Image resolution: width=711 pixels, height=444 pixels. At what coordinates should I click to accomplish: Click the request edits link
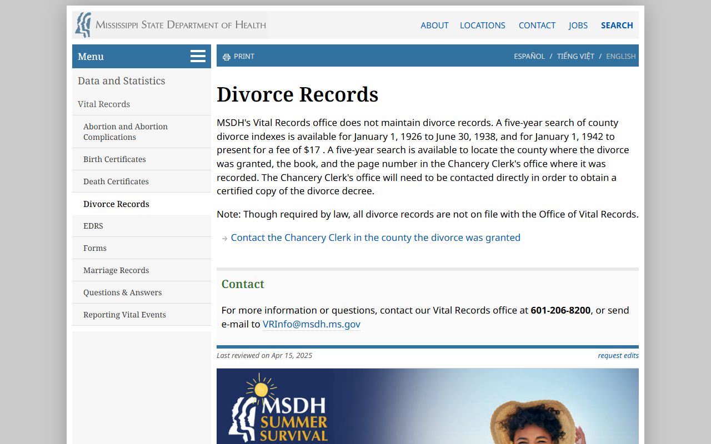(x=618, y=355)
